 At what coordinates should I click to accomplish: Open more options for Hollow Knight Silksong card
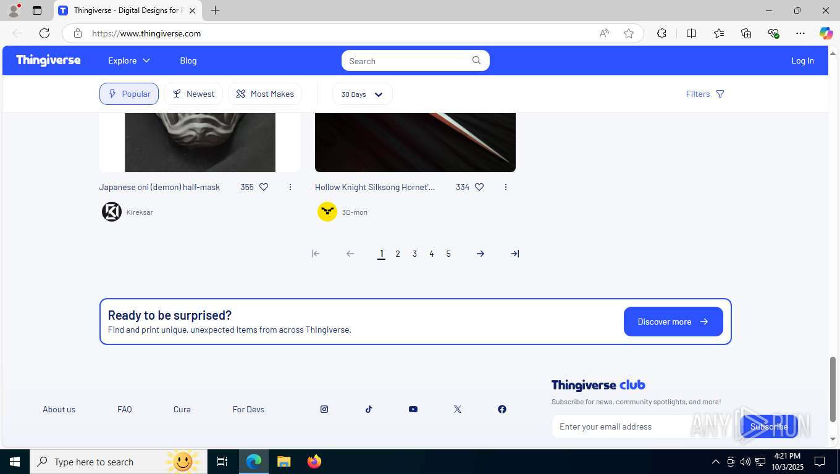506,187
